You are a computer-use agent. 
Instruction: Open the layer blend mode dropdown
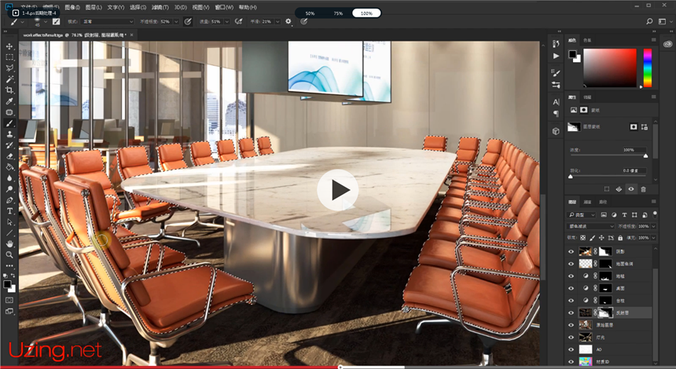[x=590, y=226]
